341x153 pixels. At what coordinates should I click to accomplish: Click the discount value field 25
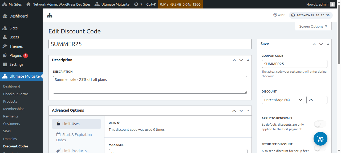point(317,100)
